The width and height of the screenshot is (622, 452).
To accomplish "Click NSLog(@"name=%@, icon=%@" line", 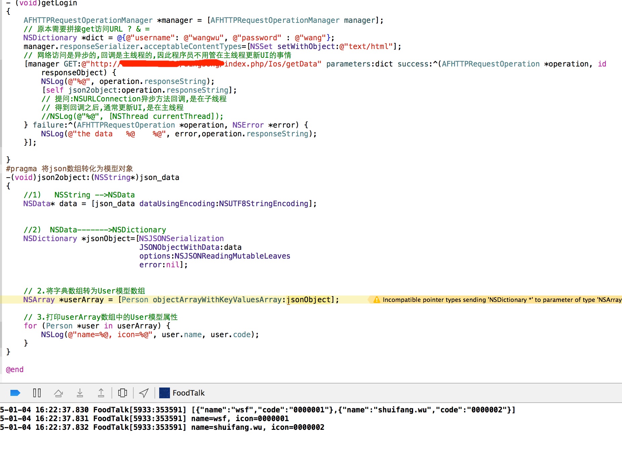I will (x=150, y=334).
